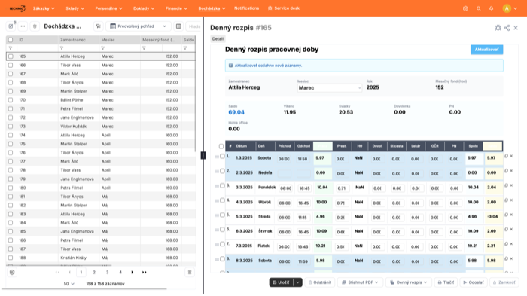Check the row for ID 174
Image resolution: width=527 pixels, height=296 pixels.
11,136
